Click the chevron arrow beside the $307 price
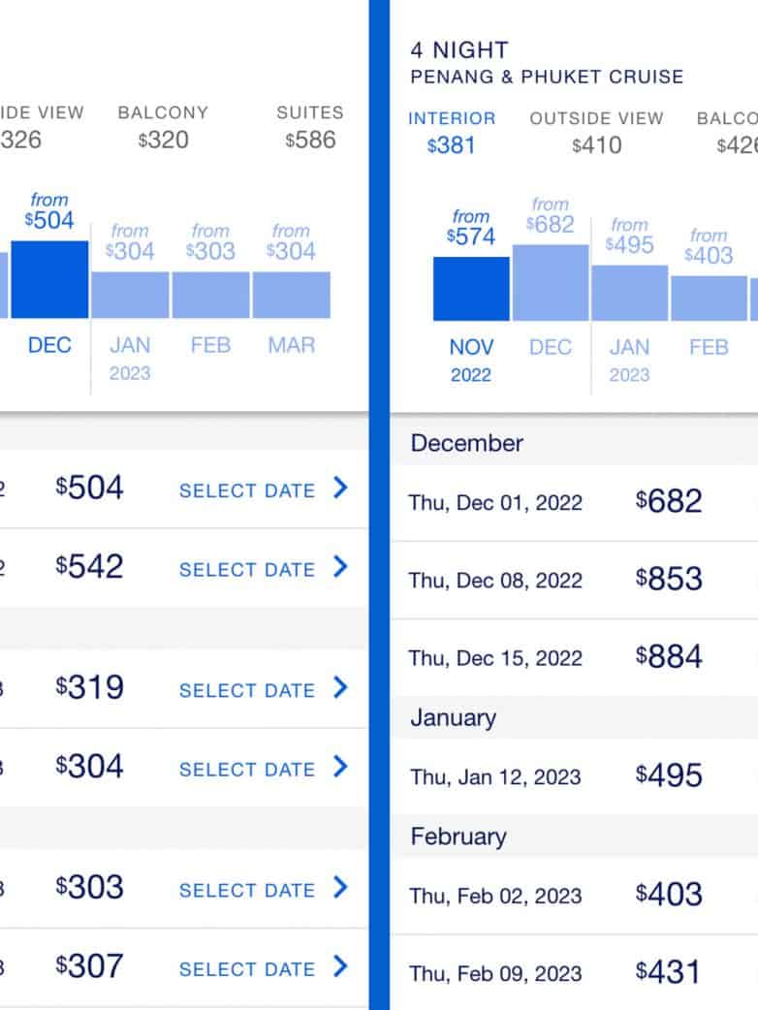Viewport: 758px width, 1010px height. tap(340, 966)
